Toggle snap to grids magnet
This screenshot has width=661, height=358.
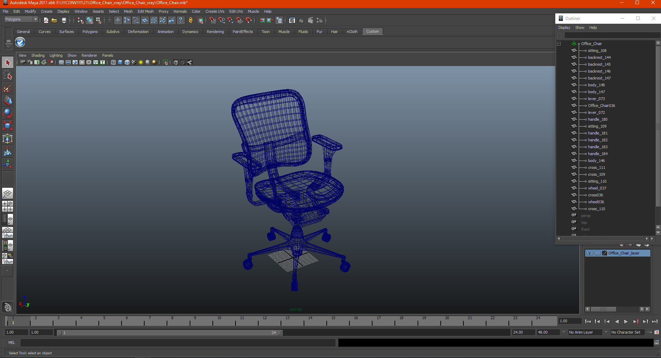(212, 21)
